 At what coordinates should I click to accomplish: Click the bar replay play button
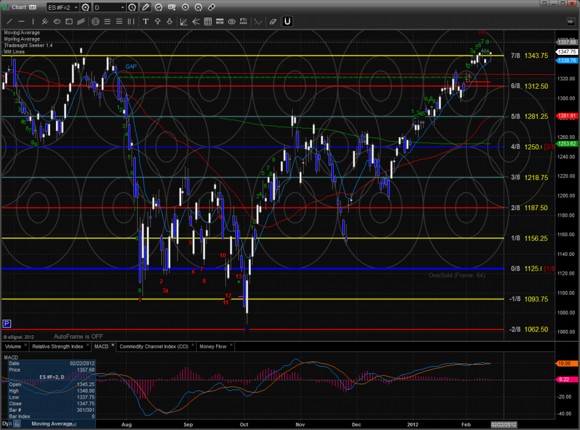[x=185, y=7]
